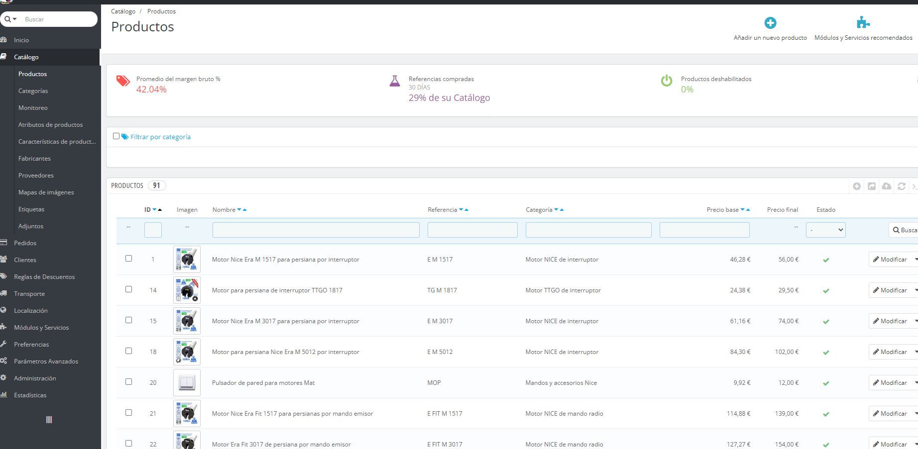The image size is (918, 449).
Task: Focus the ID filter input field
Action: coord(153,230)
